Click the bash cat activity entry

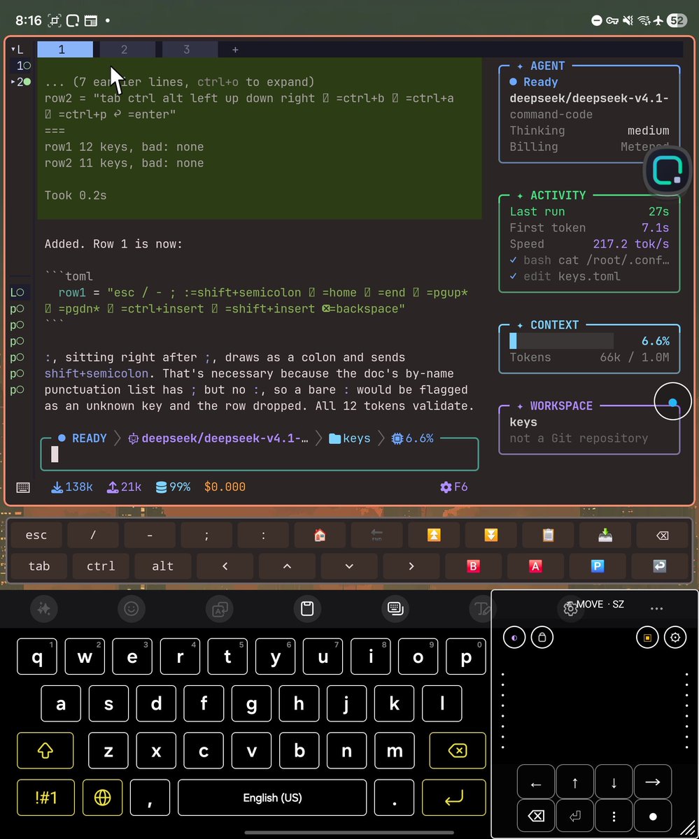[x=589, y=260]
